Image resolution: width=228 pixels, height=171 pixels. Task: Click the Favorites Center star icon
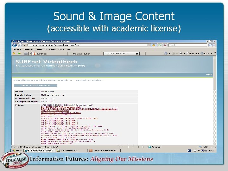click(14, 54)
